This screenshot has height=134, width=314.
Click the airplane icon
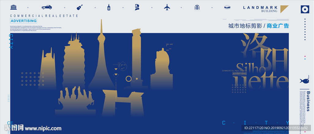[167, 7]
